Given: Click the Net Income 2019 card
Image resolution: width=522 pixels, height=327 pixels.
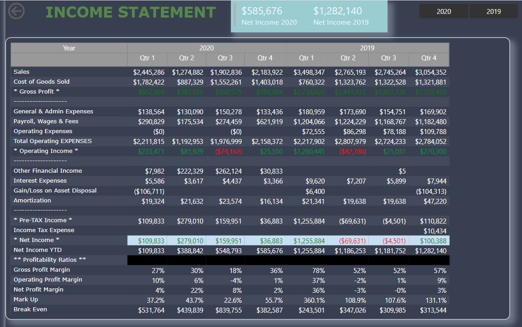Looking at the screenshot, I should point(341,16).
